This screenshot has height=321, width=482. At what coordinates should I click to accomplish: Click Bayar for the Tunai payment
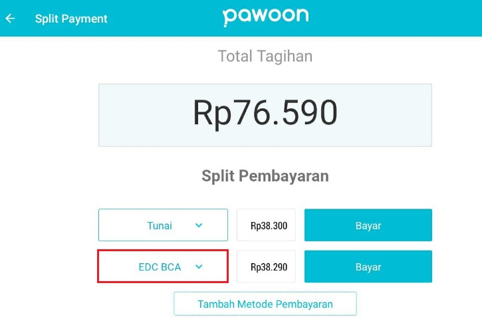pos(368,225)
